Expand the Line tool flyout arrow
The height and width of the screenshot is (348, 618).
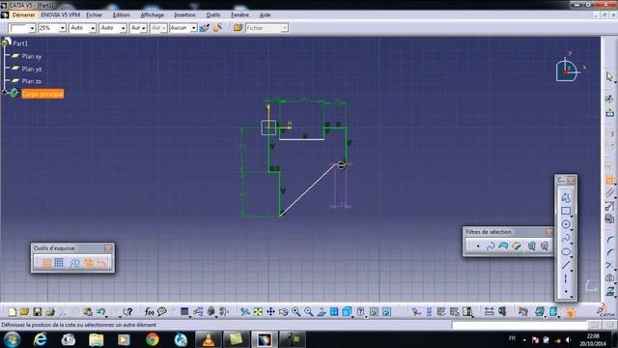pos(572,271)
